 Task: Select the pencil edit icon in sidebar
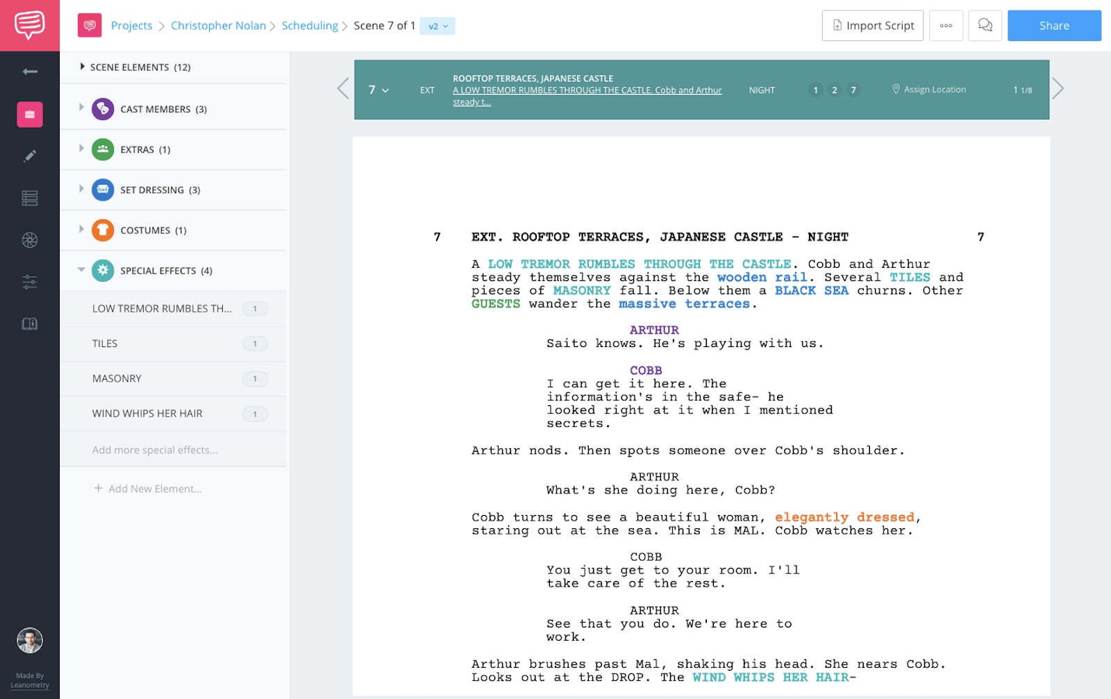(30, 156)
